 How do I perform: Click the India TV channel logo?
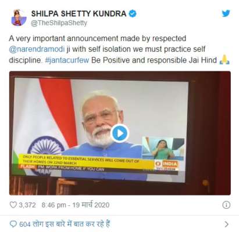[x=167, y=165]
